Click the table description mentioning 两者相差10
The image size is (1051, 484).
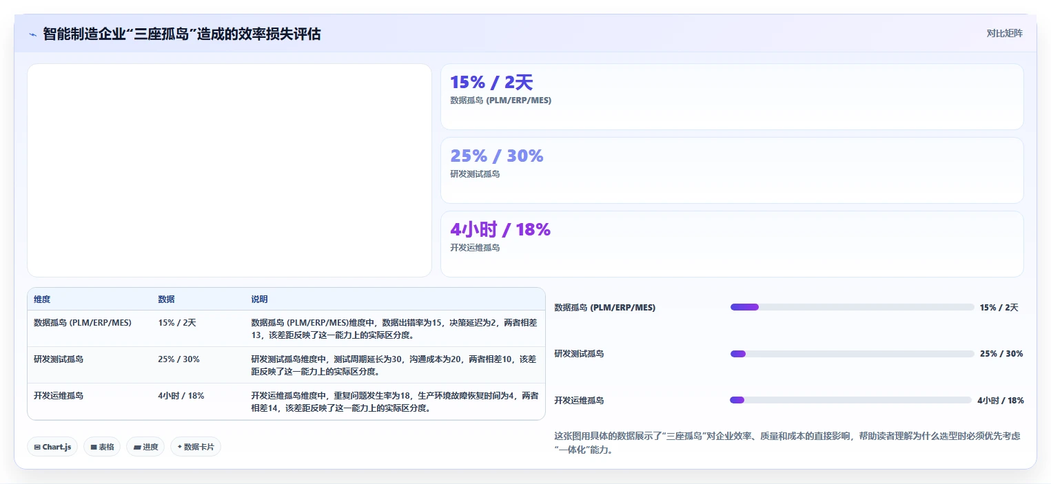coord(394,365)
